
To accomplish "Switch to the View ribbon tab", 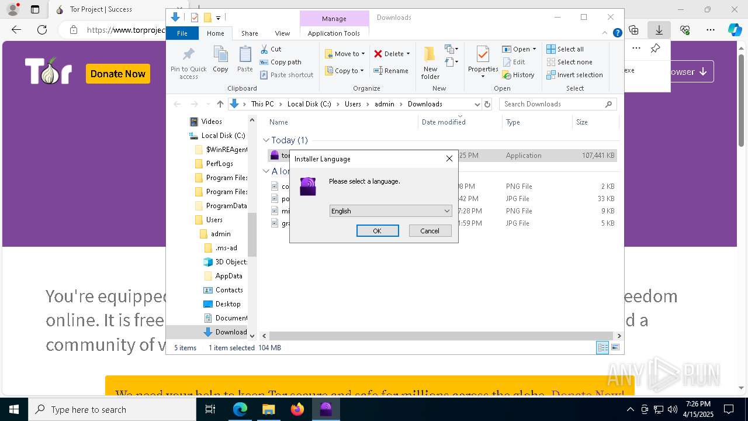I will coord(282,33).
